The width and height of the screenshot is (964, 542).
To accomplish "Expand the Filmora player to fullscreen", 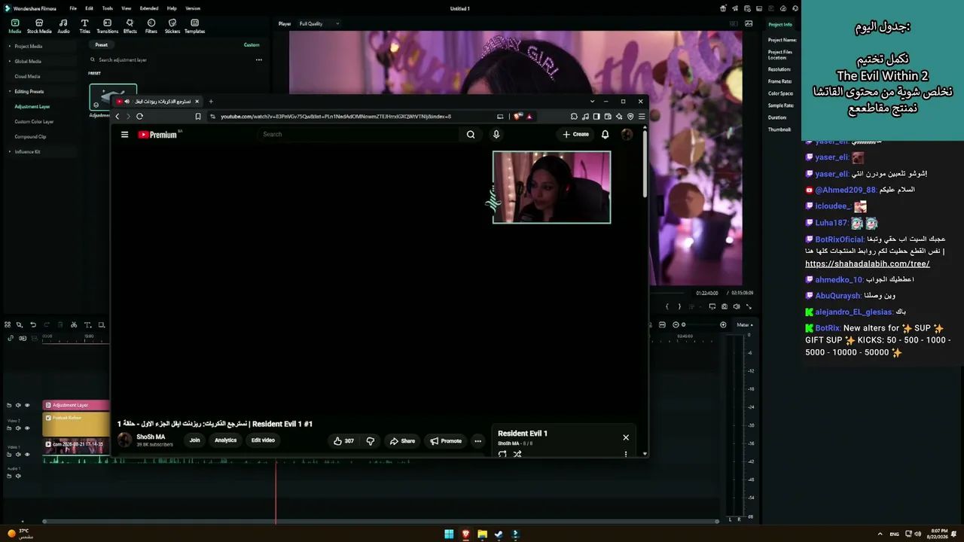I will pos(749,306).
